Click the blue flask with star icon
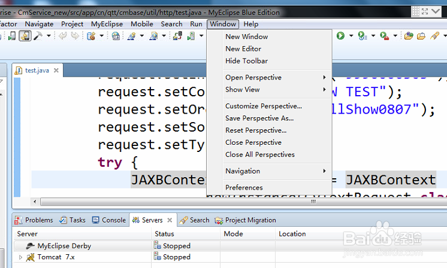447x268 pixels. click(131, 36)
